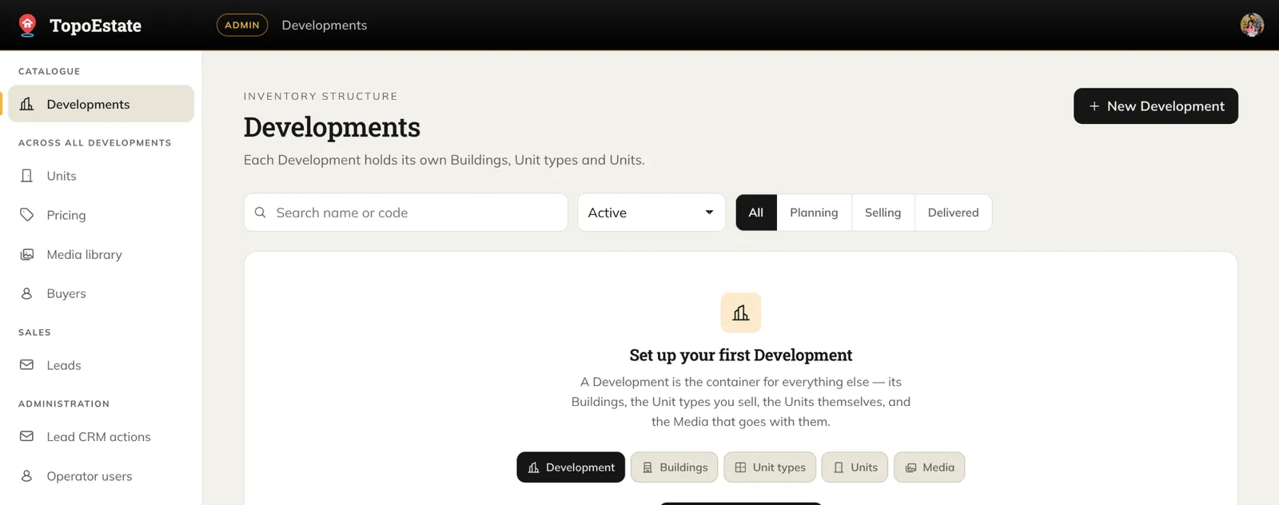
Task: Click the Units sidebar icon
Action: click(x=26, y=176)
